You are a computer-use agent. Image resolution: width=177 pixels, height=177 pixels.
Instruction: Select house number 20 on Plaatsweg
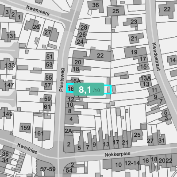pyautogui.click(x=78, y=62)
